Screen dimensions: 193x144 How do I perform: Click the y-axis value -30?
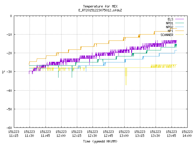9,72
